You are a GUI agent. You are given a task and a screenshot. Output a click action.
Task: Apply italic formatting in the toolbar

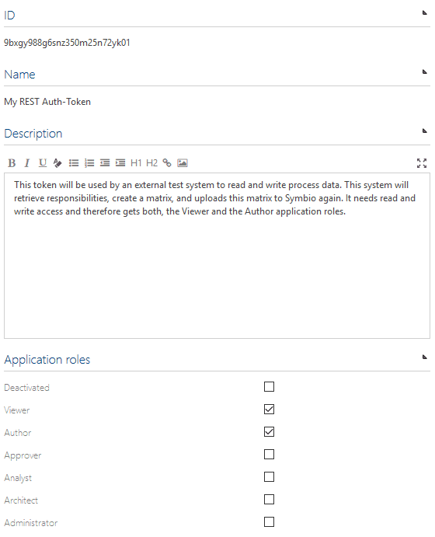tap(27, 163)
